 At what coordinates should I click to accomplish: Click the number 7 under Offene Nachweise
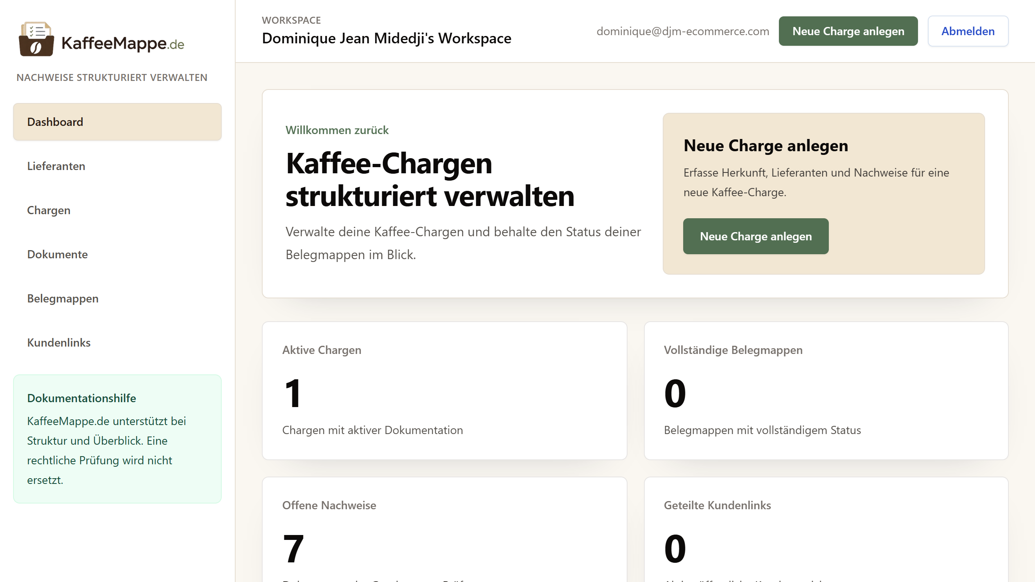(x=293, y=548)
